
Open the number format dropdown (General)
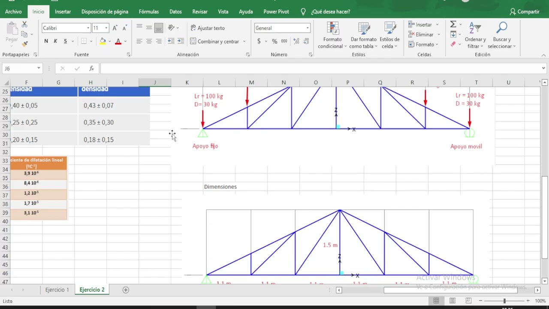click(308, 28)
